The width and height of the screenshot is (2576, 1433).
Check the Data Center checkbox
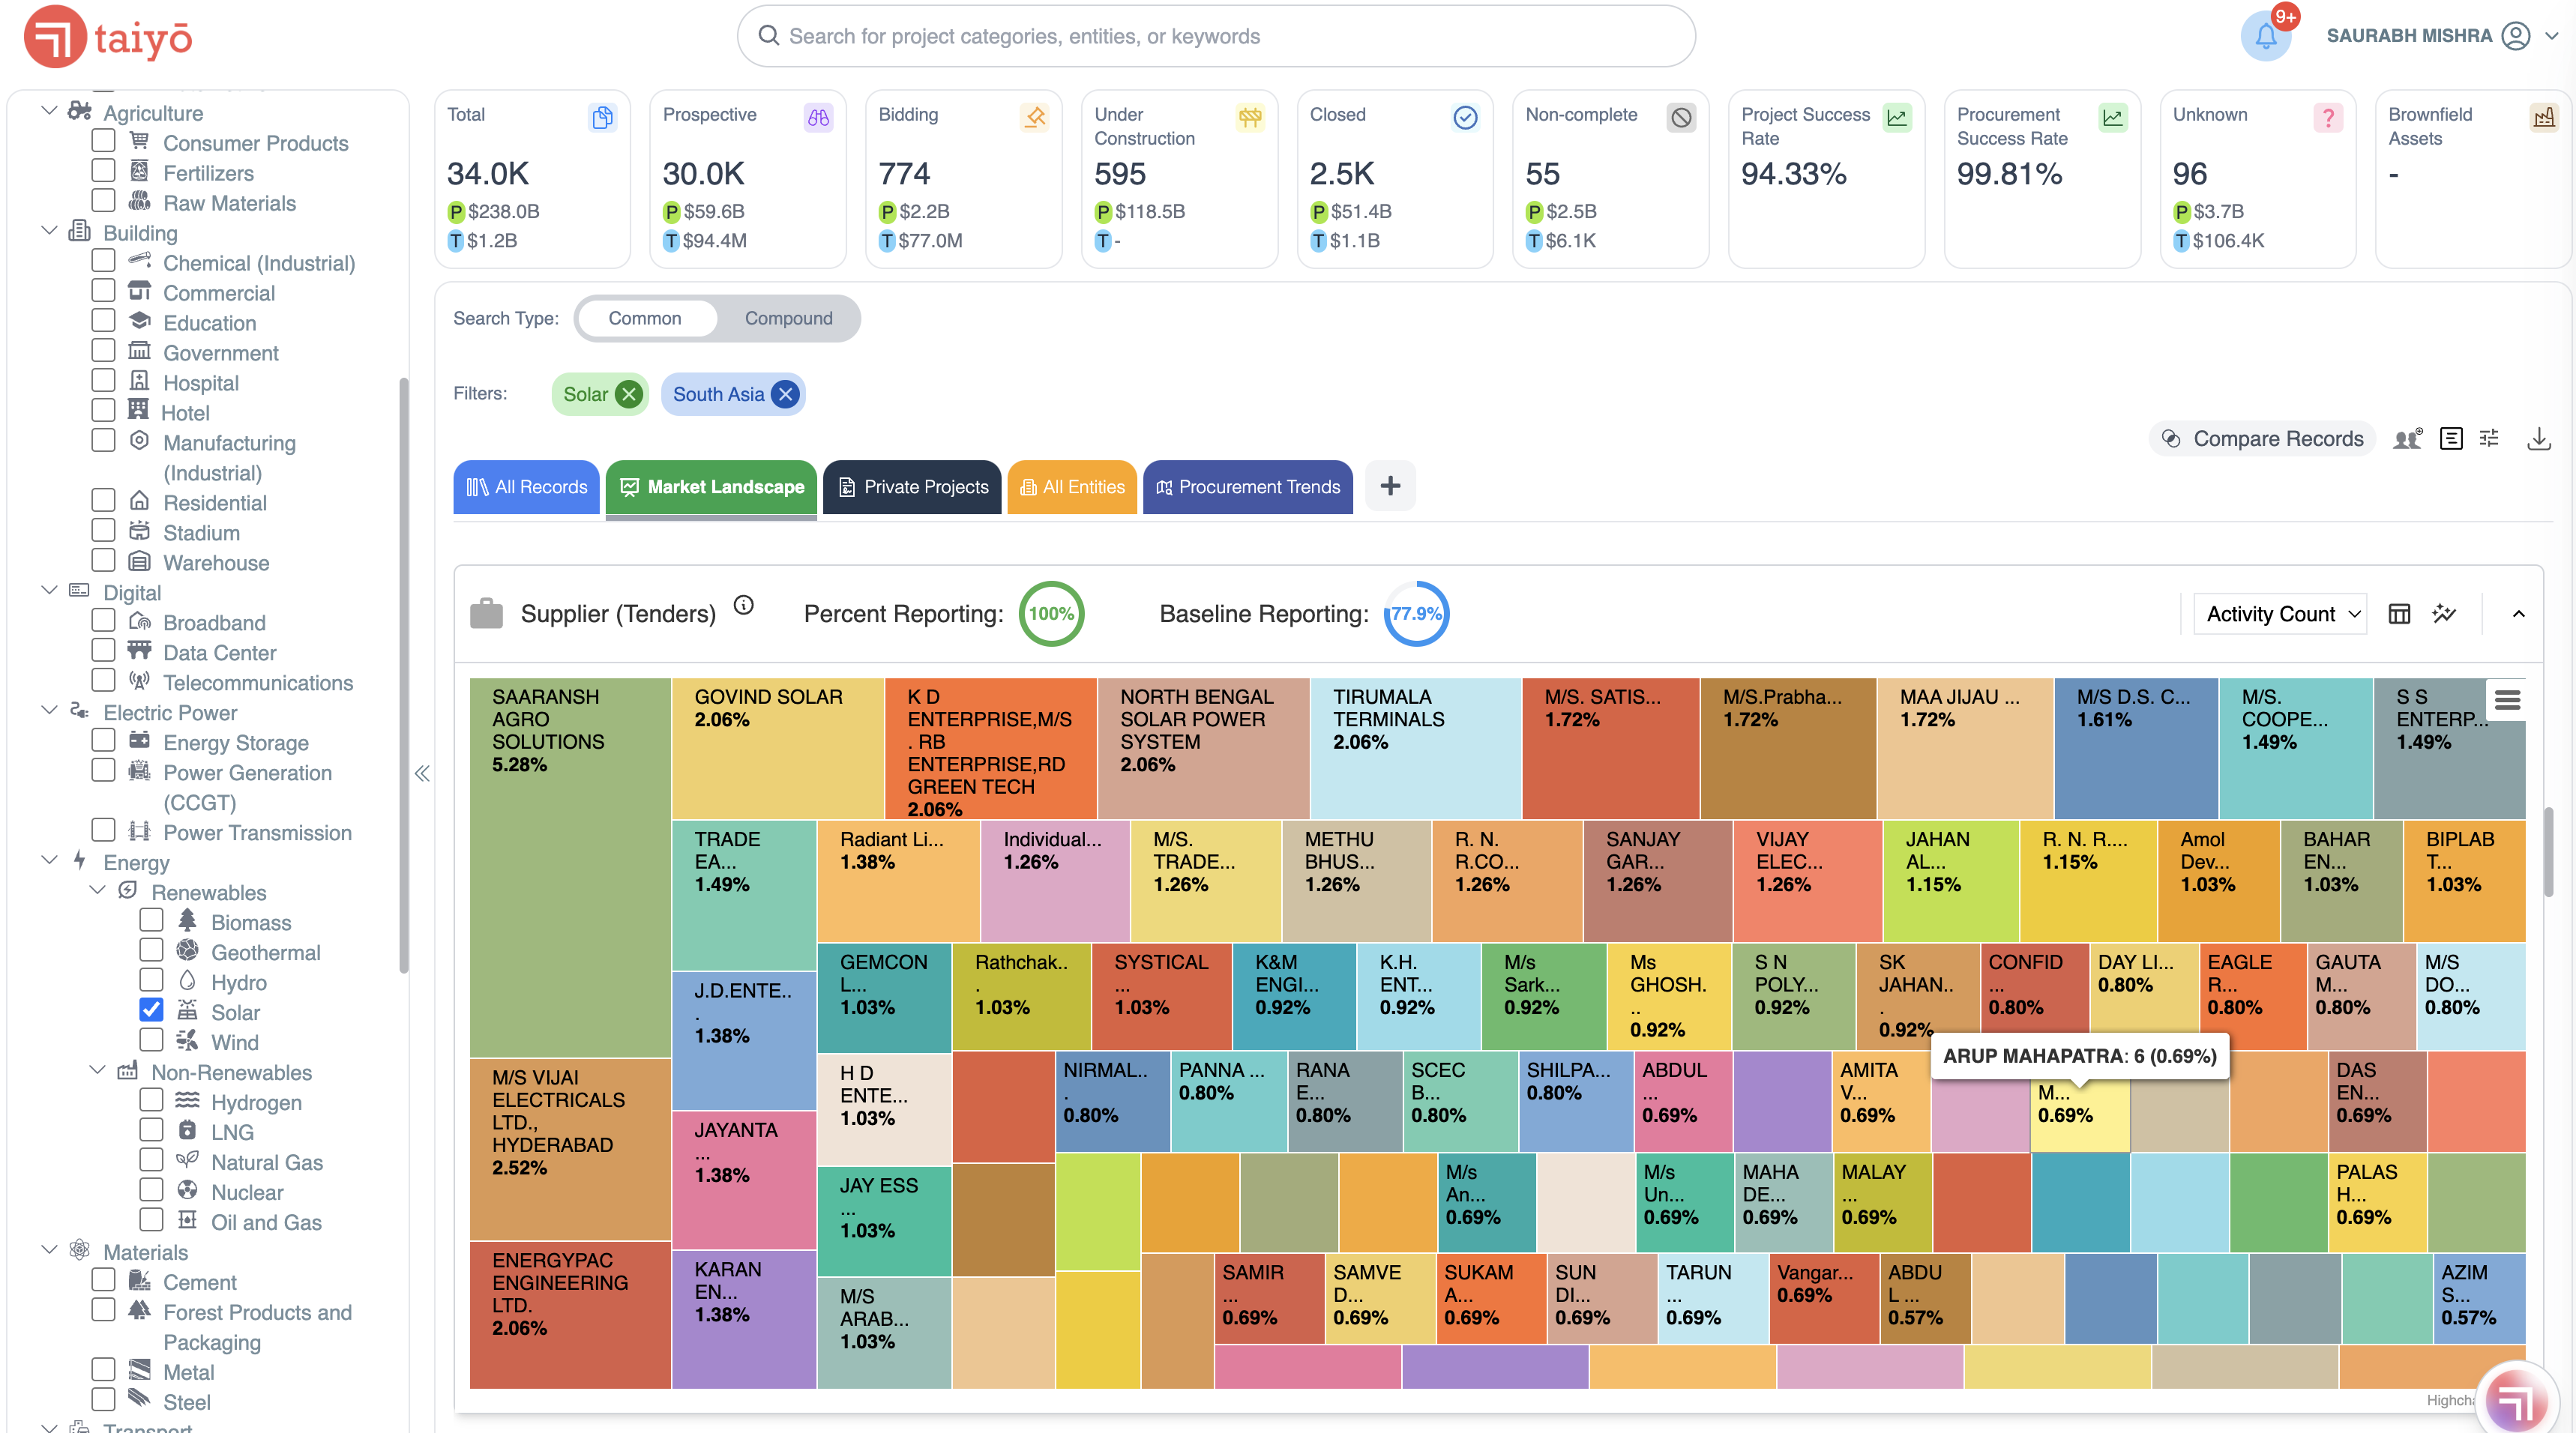pyautogui.click(x=103, y=650)
